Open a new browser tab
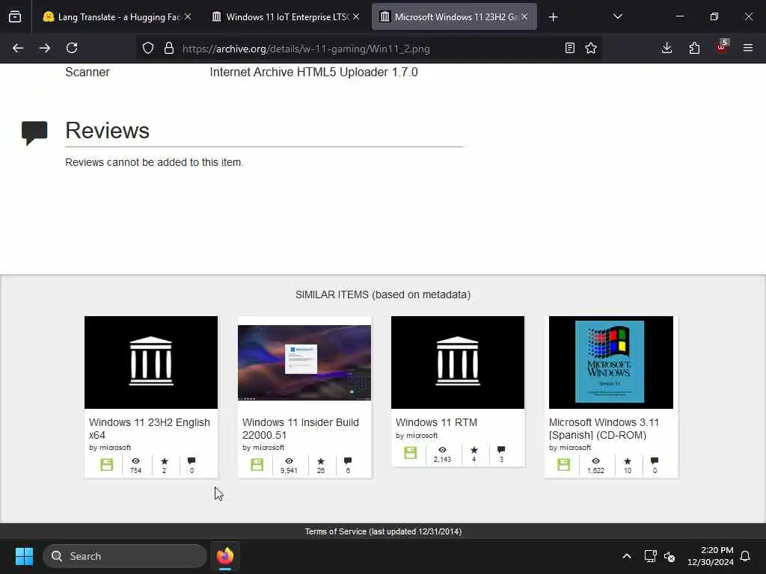Image resolution: width=766 pixels, height=574 pixels. [553, 17]
